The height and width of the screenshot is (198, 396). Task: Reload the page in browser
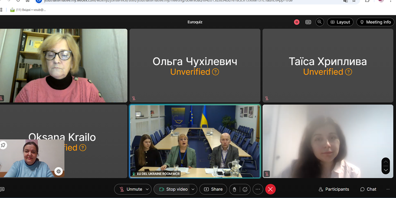18,1
